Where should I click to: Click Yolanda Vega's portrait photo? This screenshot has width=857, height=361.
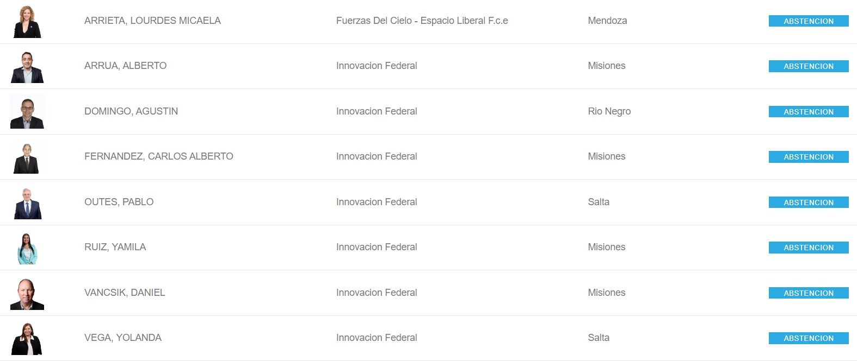tap(27, 338)
